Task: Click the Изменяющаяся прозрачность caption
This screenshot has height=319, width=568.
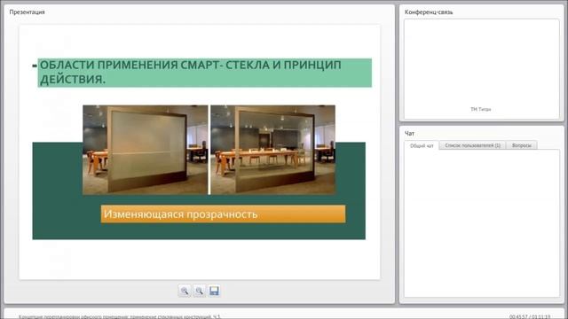Action: pos(223,214)
